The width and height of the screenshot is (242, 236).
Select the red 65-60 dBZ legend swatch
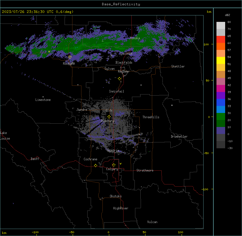(x=221, y=40)
